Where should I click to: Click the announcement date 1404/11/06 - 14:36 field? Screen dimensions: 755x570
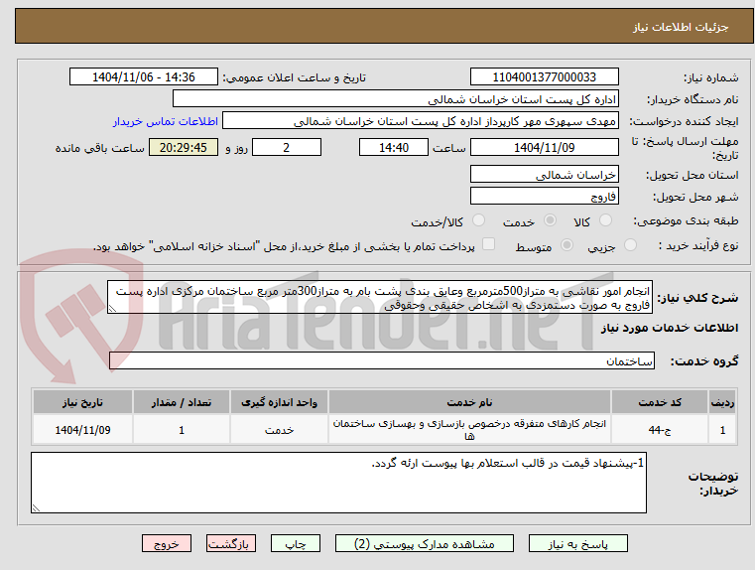coord(144,77)
